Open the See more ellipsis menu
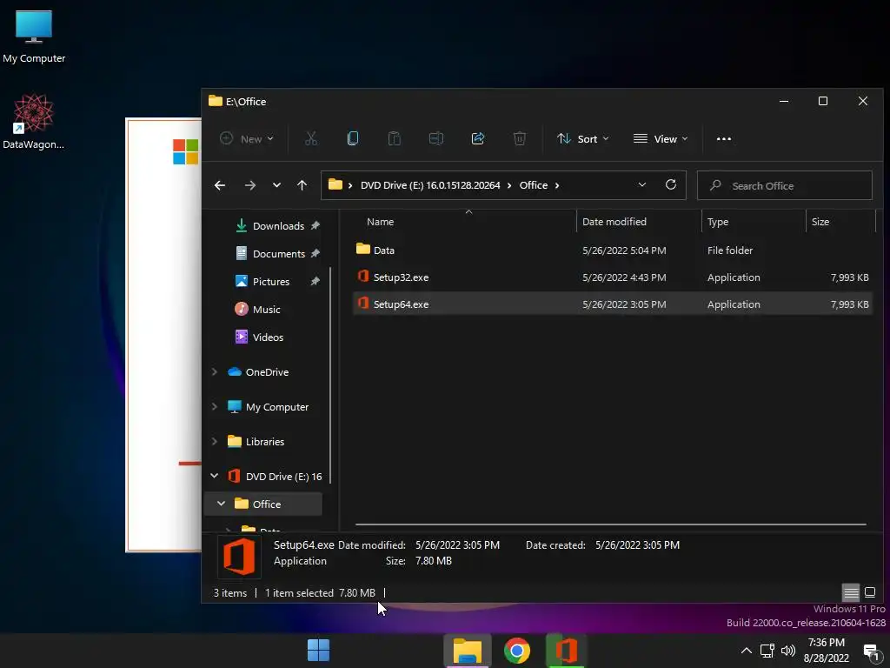 724,138
